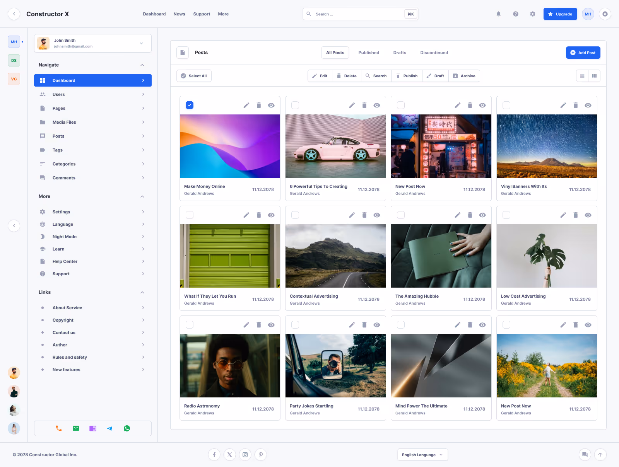Check the Vinyl Banners With Its checkbox
Viewport: 619px width, 467px height.
pos(506,105)
